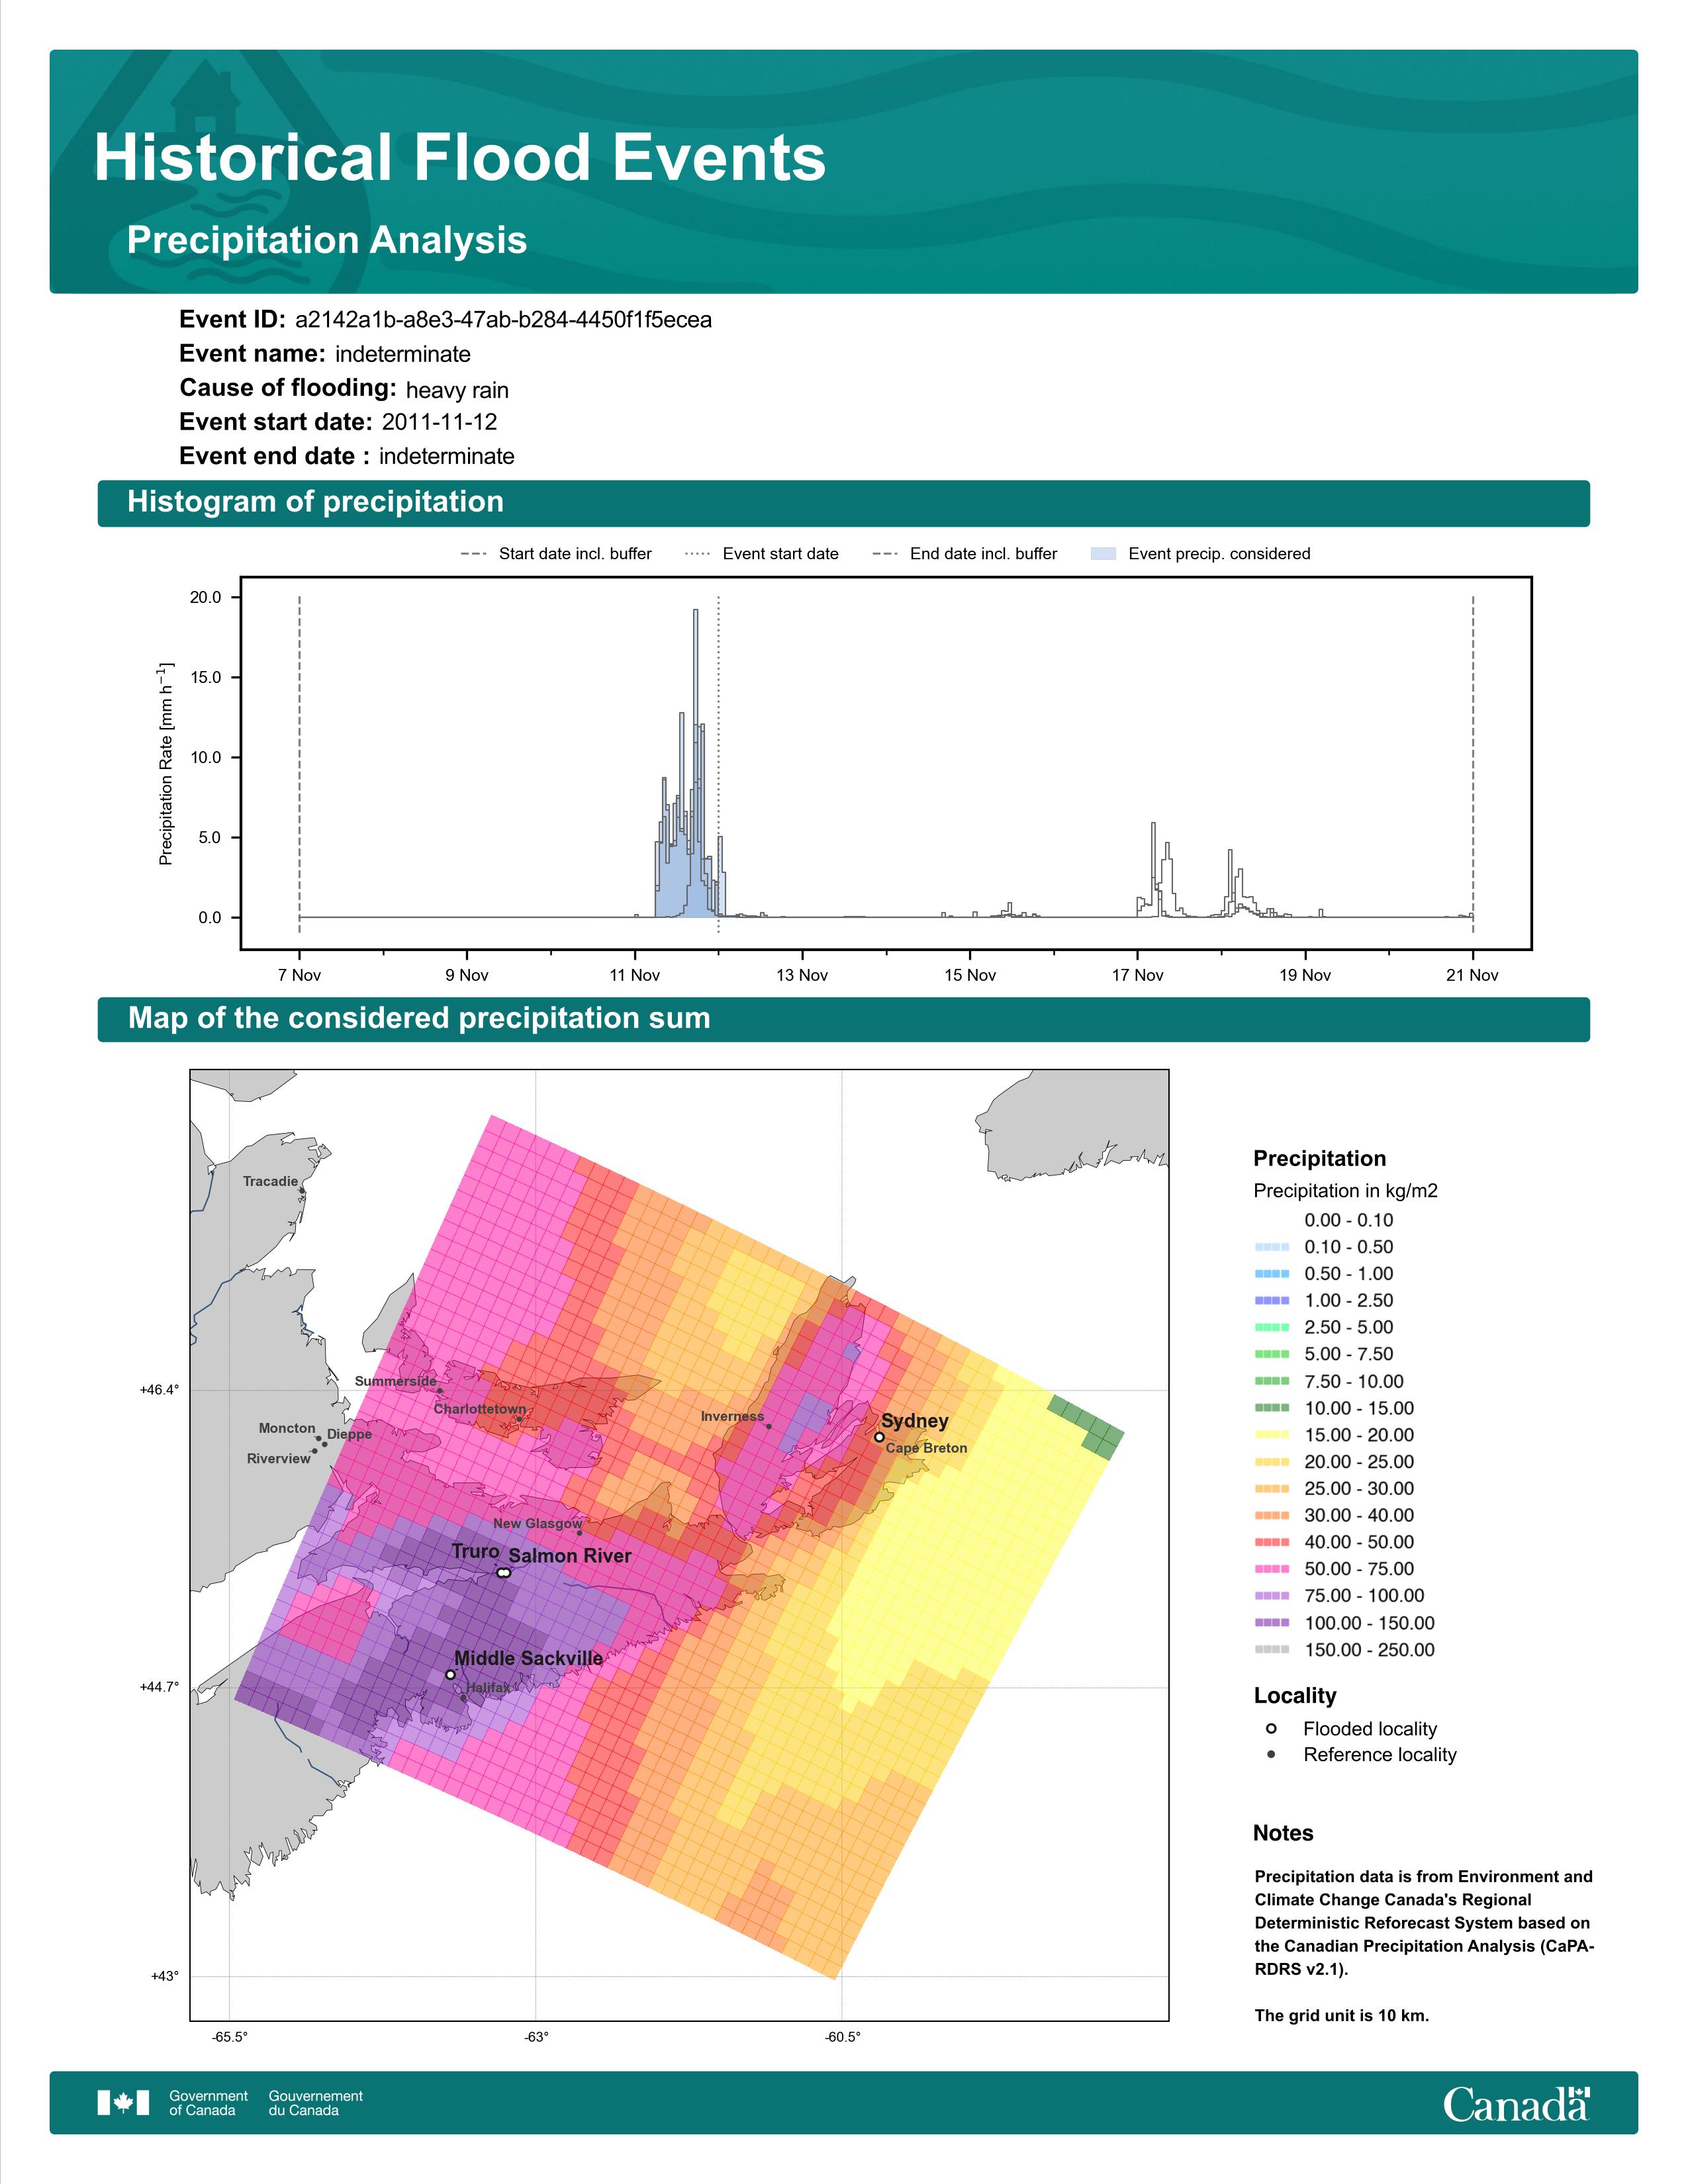Click the Event end date indeterminate value
Viewport: 1688px width, 2184px height.
[446, 457]
